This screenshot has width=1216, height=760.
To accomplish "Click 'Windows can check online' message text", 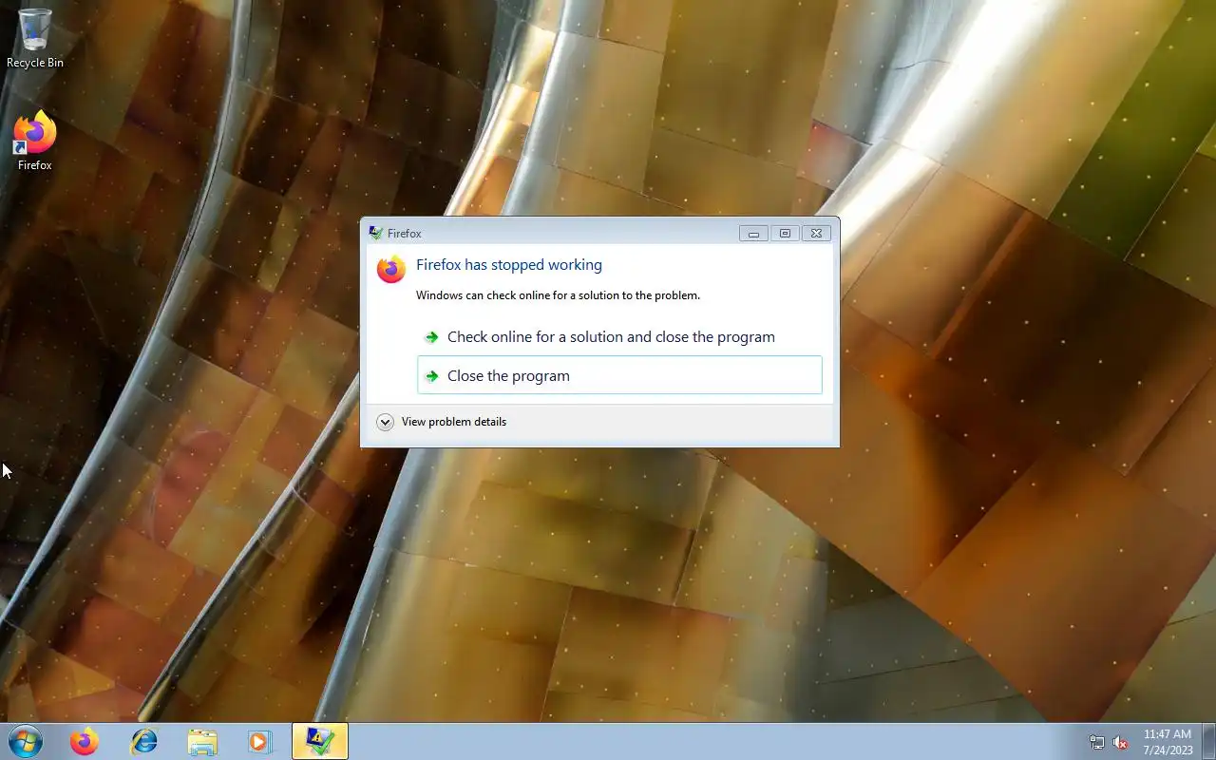I will pyautogui.click(x=558, y=295).
